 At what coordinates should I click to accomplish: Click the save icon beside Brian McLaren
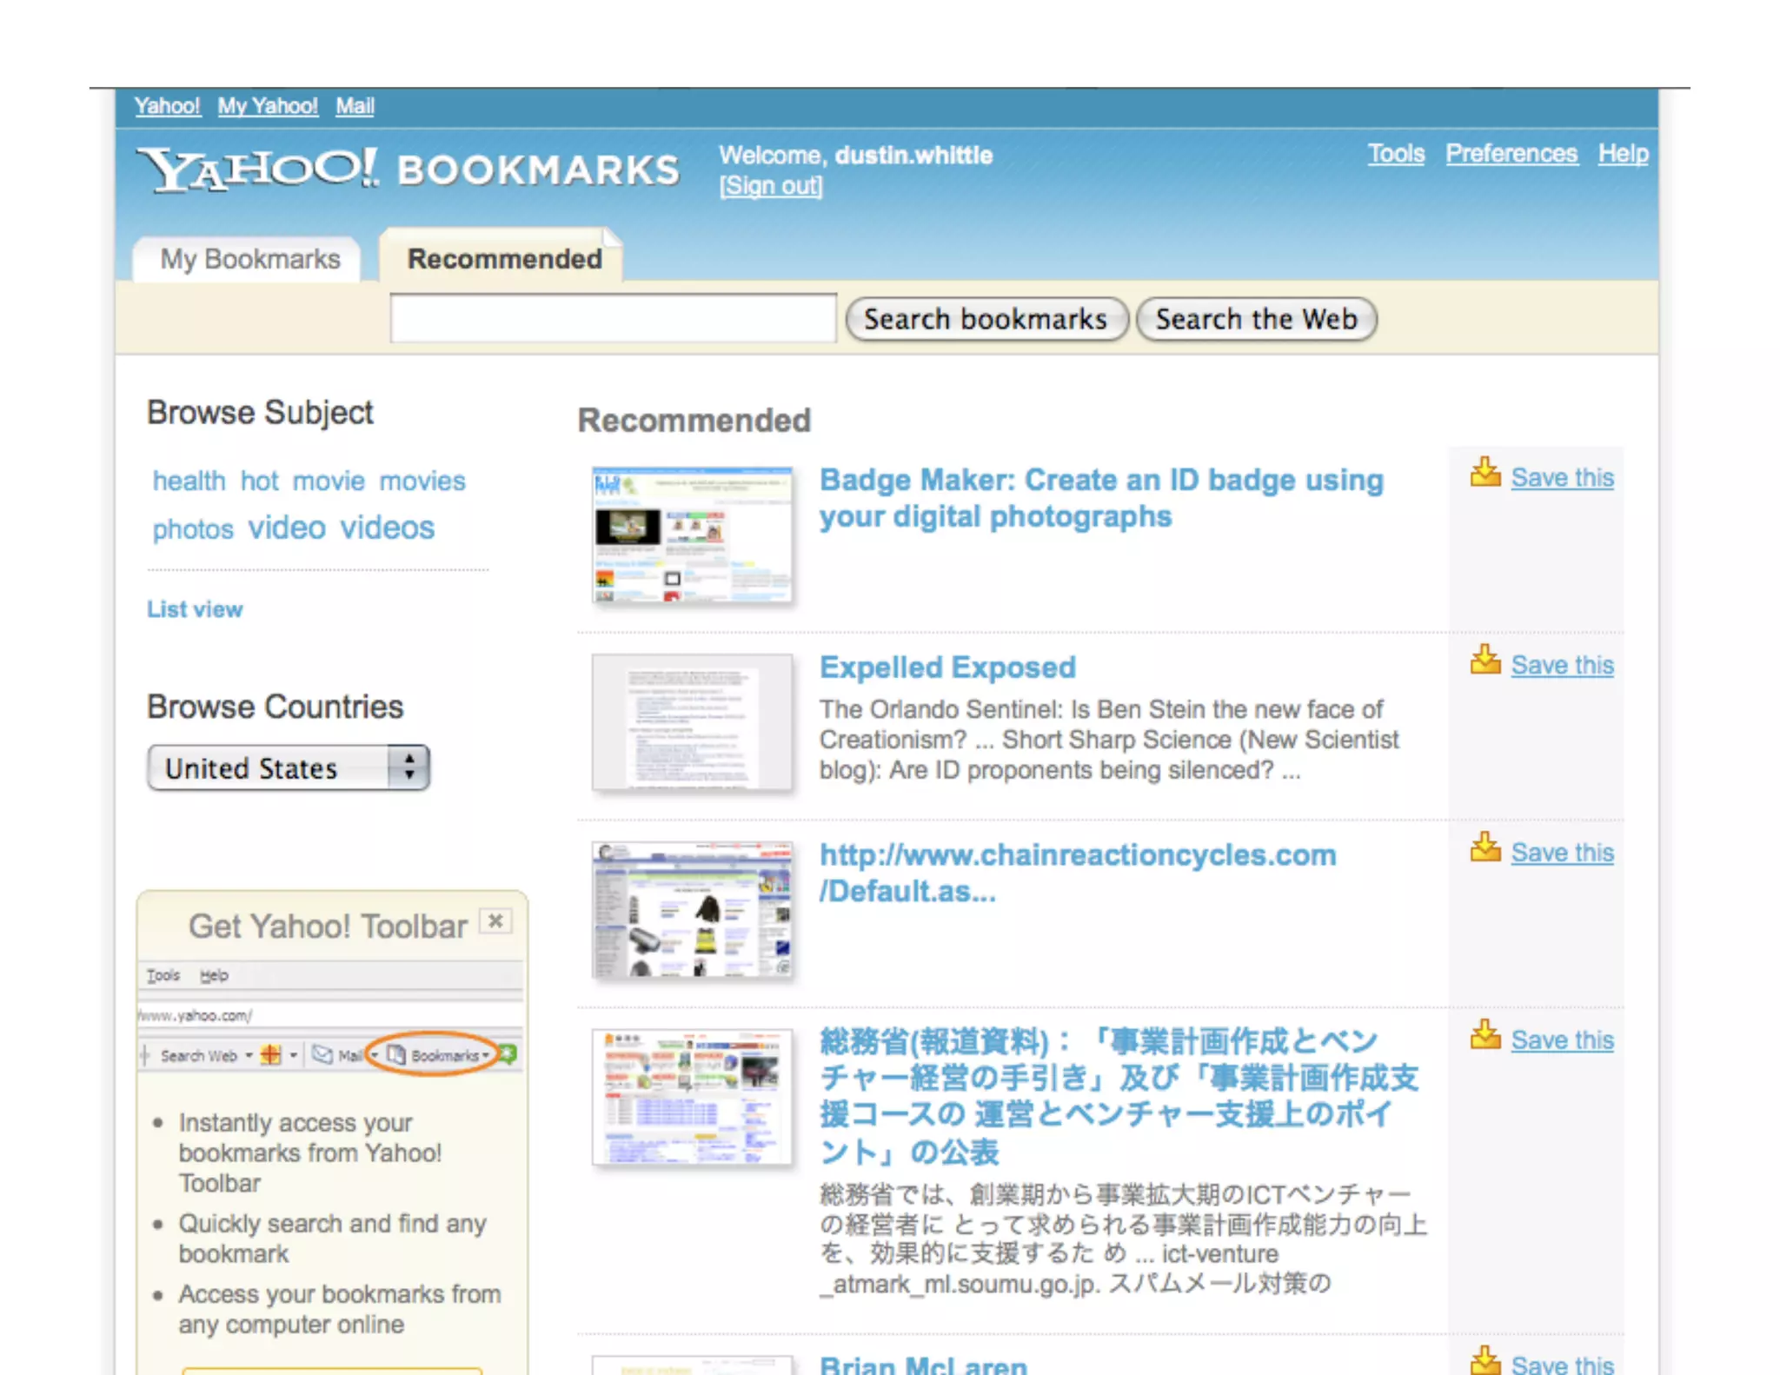point(1485,1360)
